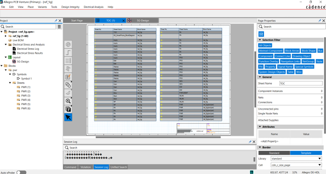Close the Project panel

(x=60, y=21)
